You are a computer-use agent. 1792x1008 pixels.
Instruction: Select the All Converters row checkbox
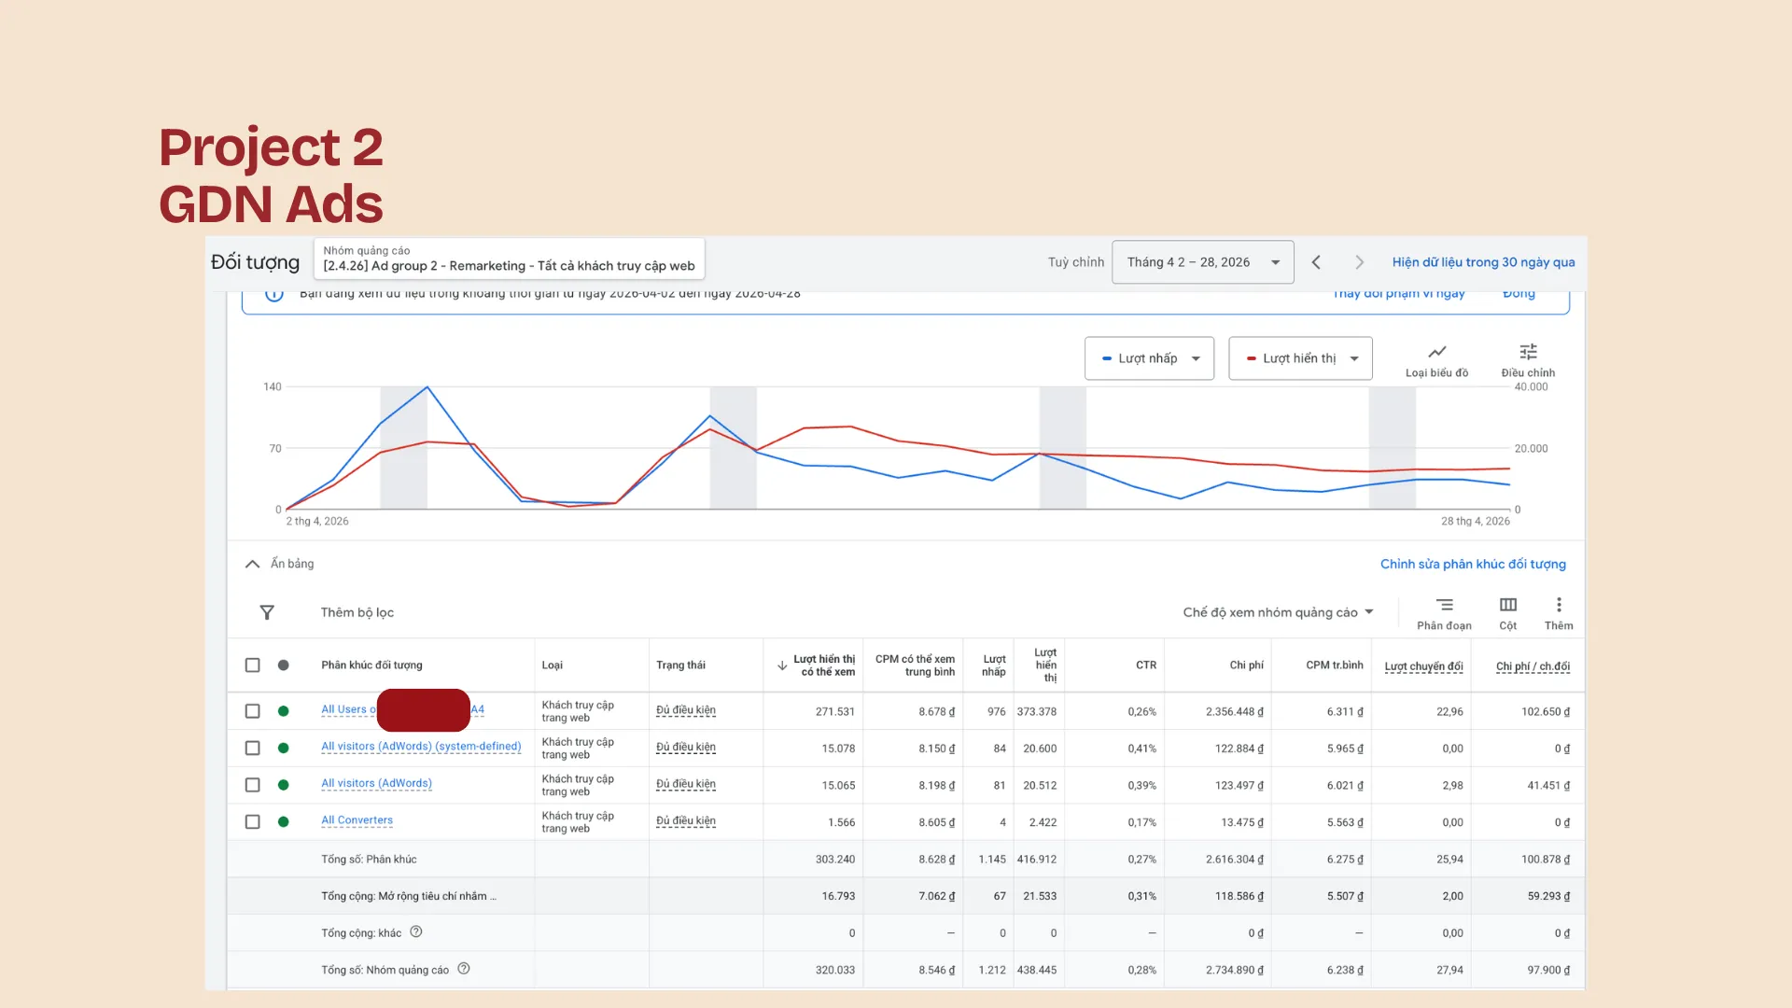pyautogui.click(x=252, y=822)
